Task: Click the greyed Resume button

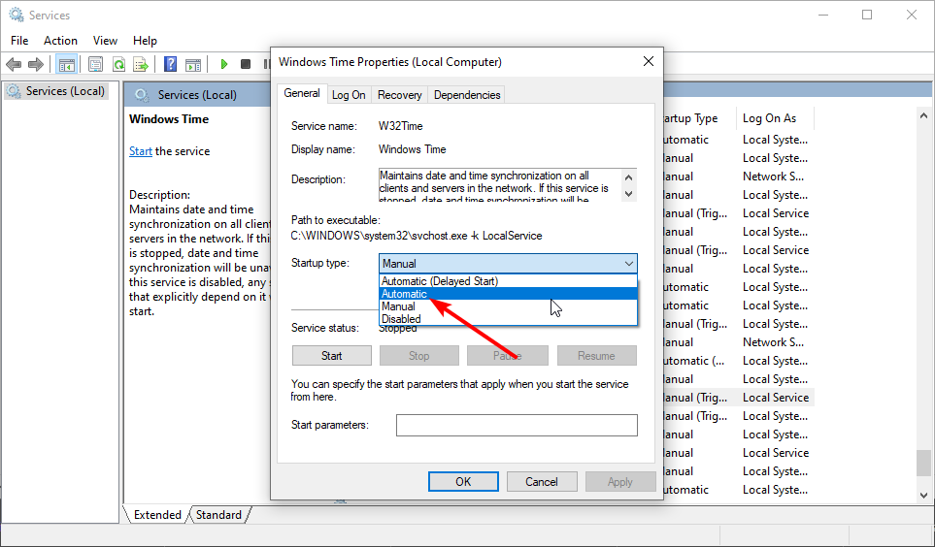Action: click(596, 356)
